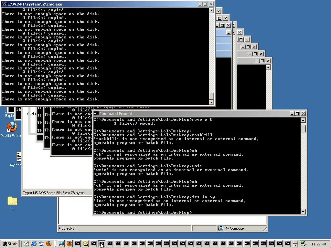Click the Show Desktop quick launch icon
Screen dimensions: 331x248
click(27, 244)
